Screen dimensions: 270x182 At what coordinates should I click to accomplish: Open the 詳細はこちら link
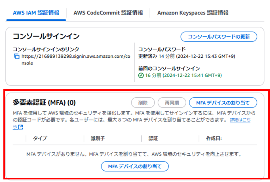[x=240, y=120]
